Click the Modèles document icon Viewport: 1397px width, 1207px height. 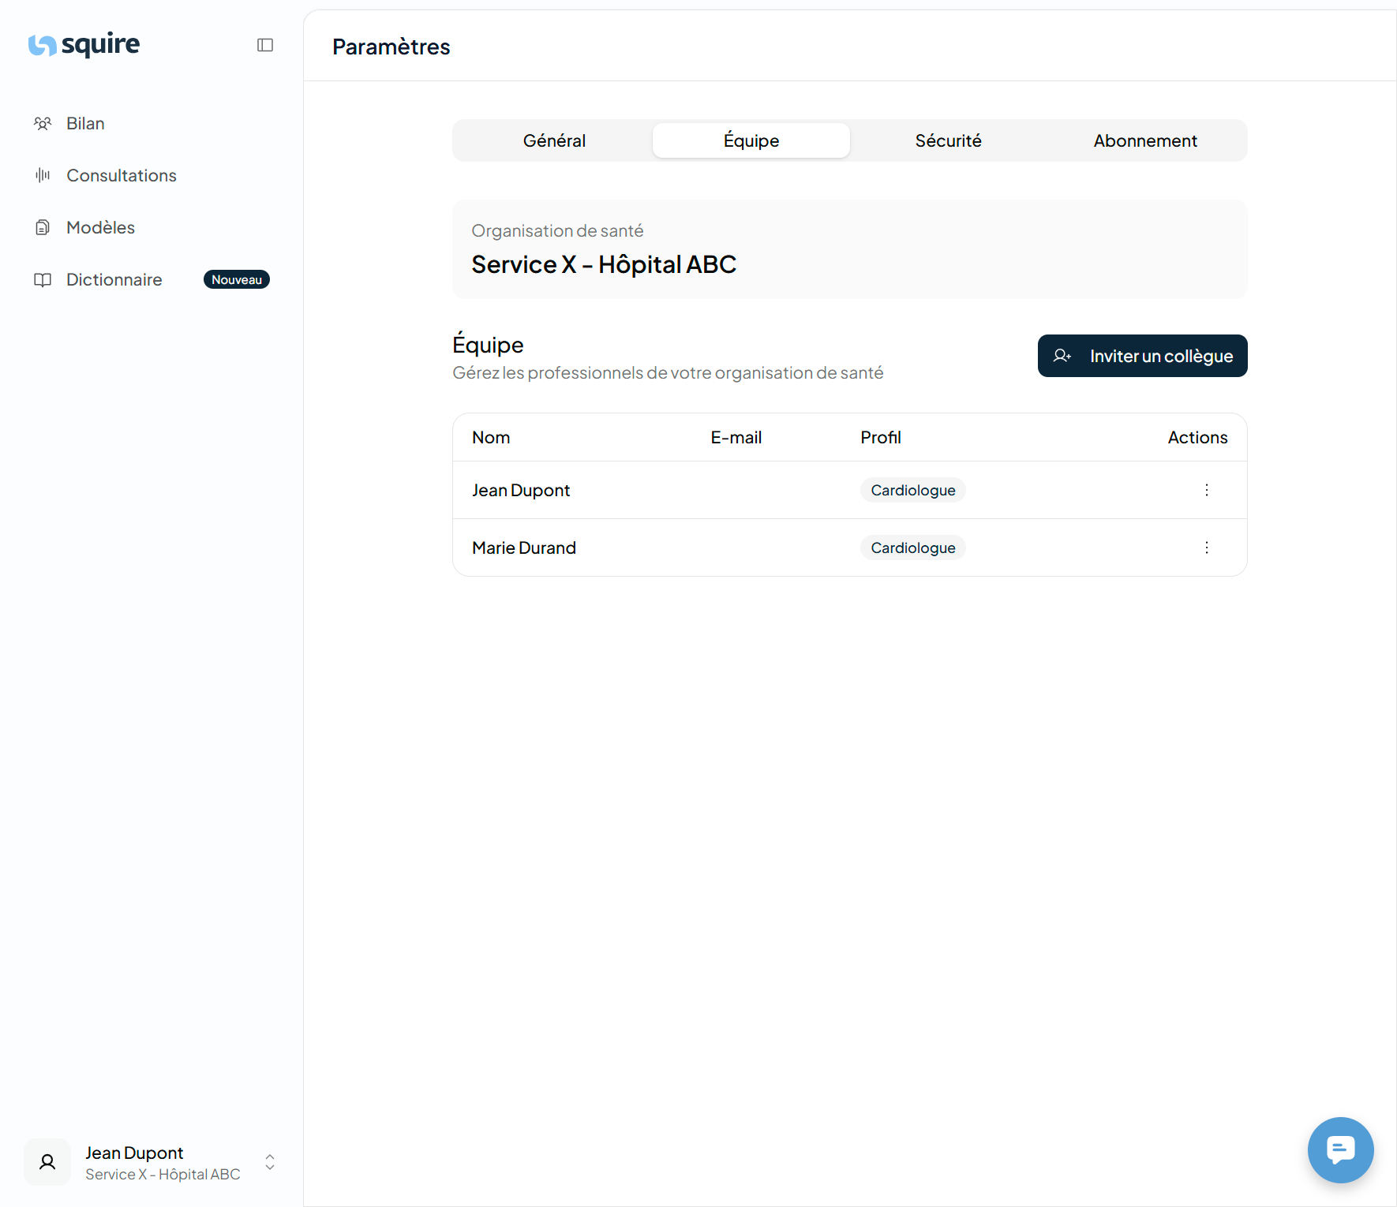(43, 228)
